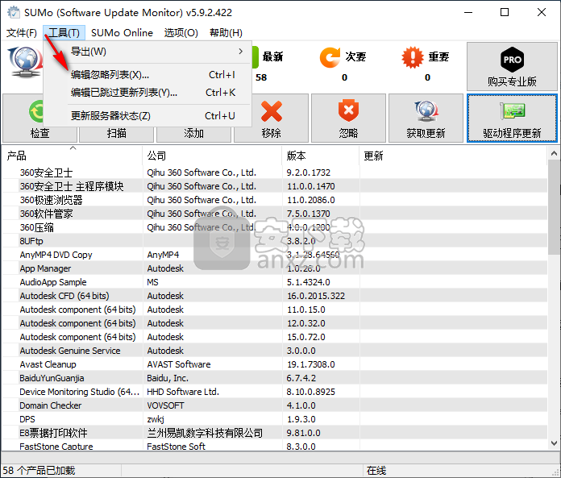Viewport: 561px width, 478px height.
Task: Select the AudioApp Sample row
Action: coord(275,282)
